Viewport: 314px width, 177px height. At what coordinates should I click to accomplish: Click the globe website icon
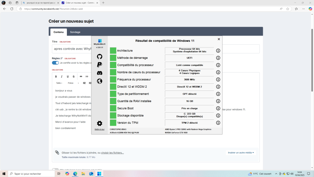coord(100,81)
